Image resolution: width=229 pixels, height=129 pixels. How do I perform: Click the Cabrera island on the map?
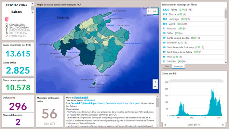(94, 83)
